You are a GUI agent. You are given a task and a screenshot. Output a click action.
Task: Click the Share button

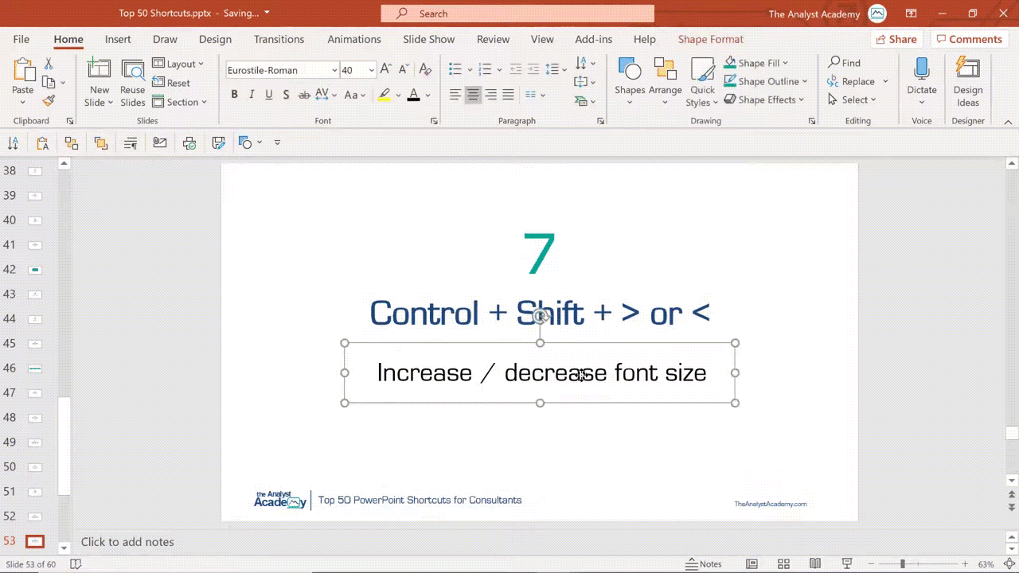896,39
